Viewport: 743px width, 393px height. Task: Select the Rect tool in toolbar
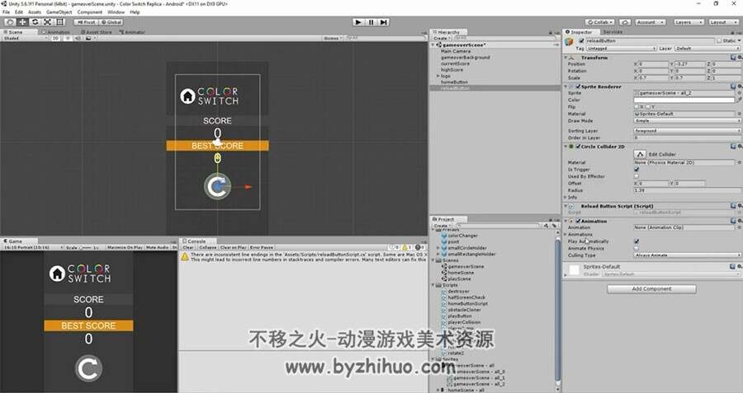coord(59,22)
